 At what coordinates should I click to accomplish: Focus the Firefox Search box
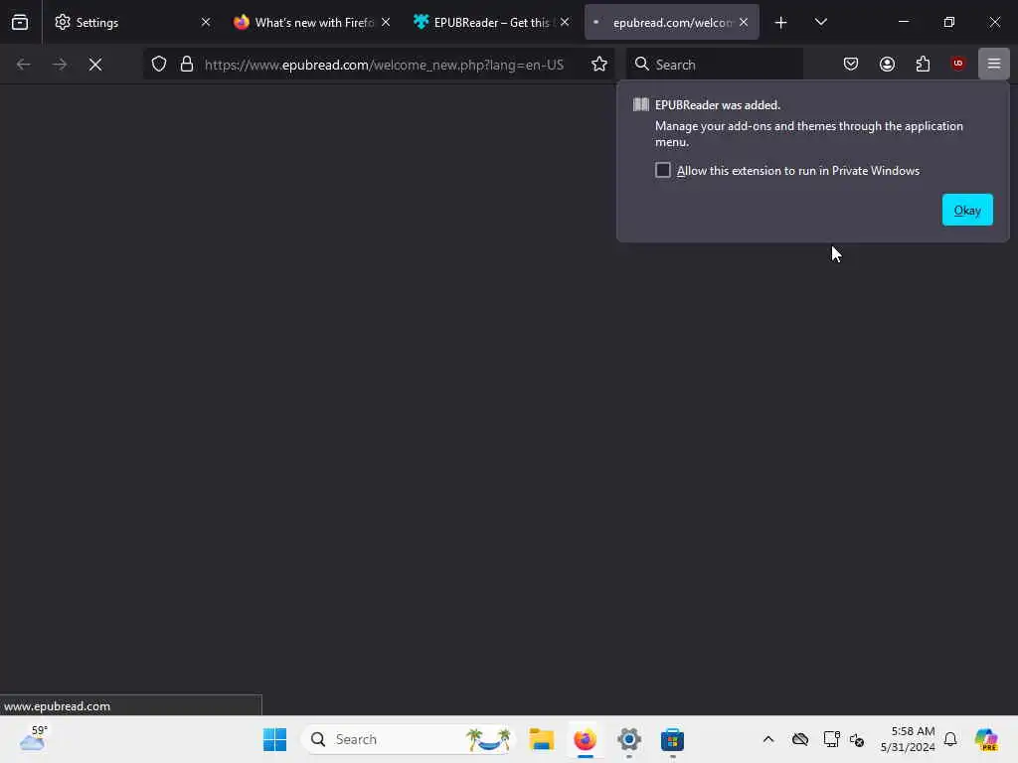(x=715, y=65)
